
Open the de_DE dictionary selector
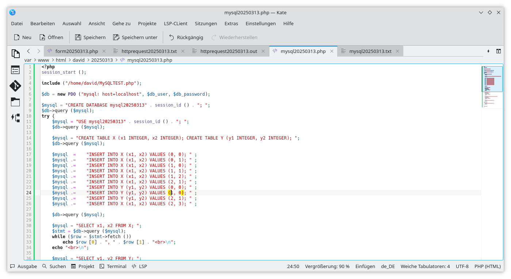pyautogui.click(x=388, y=266)
